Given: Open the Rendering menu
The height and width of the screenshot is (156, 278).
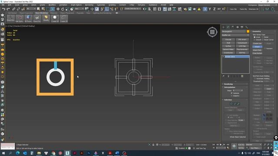Looking at the screenshot, I should click(x=89, y=5).
